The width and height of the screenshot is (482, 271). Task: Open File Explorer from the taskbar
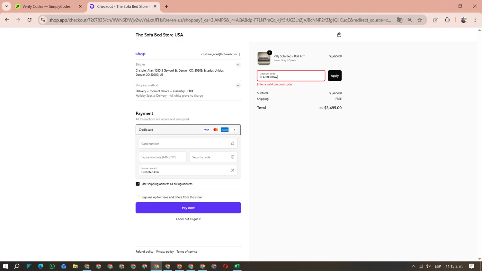tap(76, 266)
